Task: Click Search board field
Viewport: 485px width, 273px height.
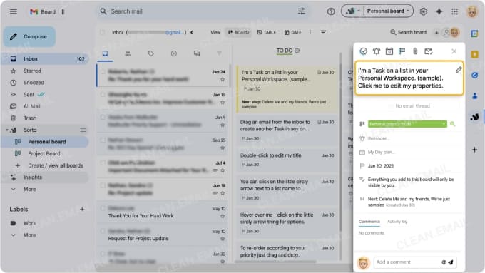Action: (x=408, y=32)
